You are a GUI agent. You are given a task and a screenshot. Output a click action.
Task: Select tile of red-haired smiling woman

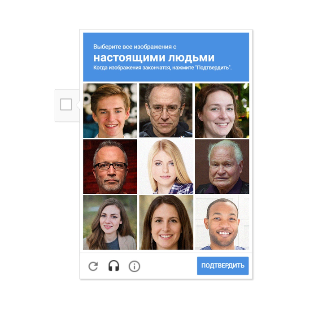coord(222,111)
